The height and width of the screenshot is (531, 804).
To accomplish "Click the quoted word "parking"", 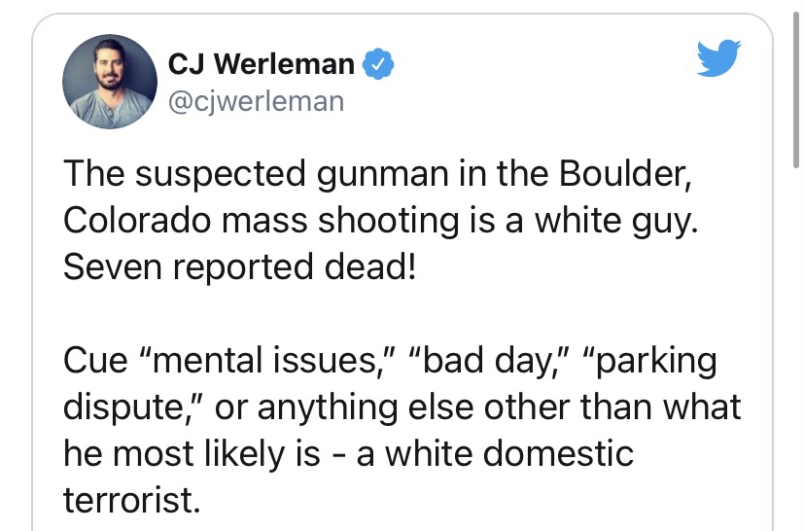I will 650,362.
